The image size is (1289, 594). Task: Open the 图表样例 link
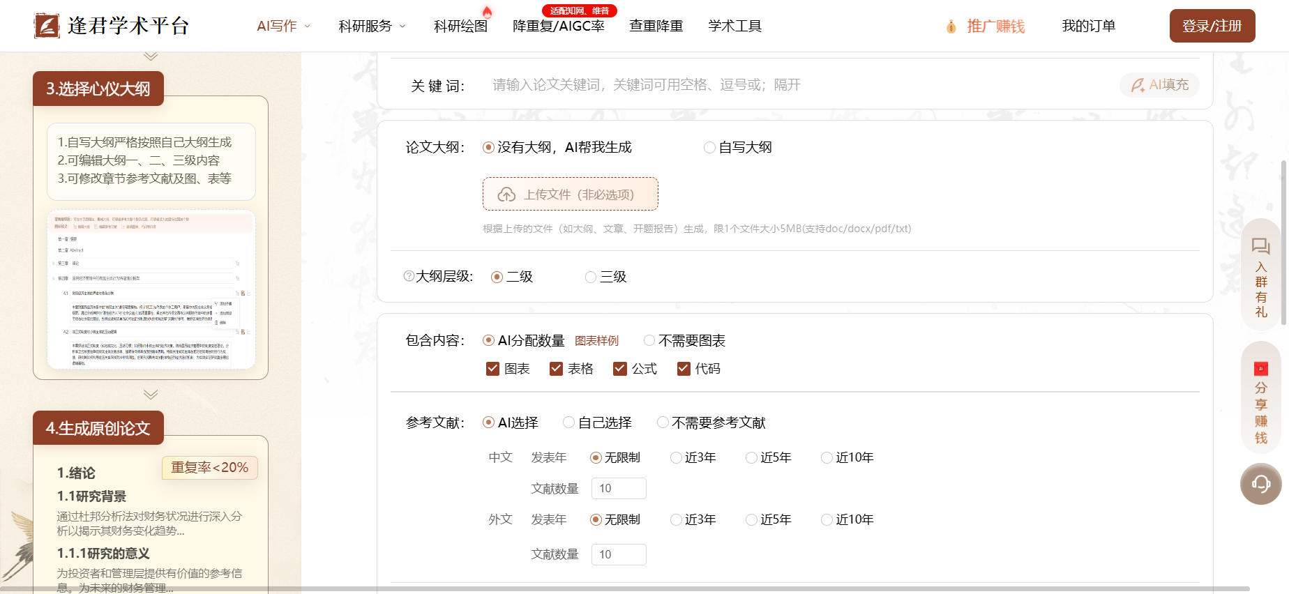tap(596, 341)
